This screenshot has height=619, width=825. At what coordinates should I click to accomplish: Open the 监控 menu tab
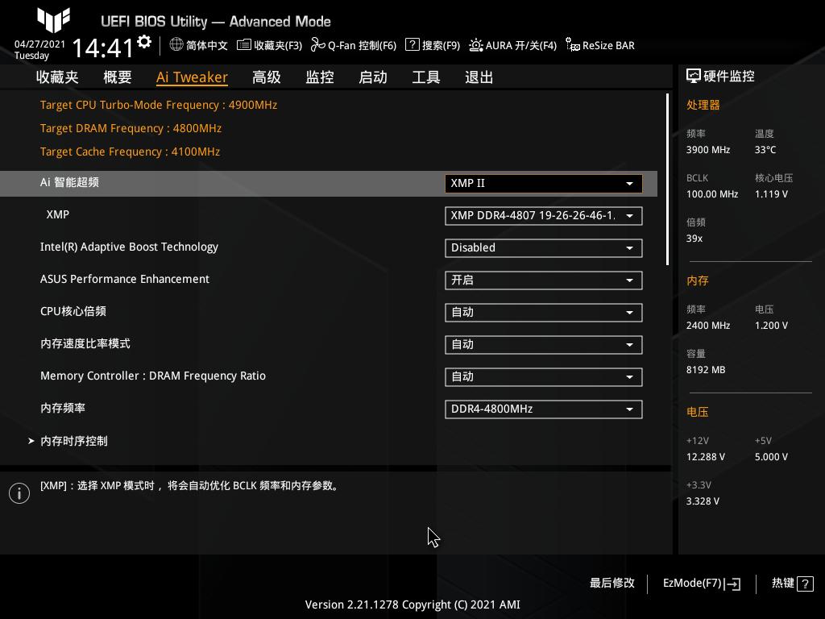[319, 77]
